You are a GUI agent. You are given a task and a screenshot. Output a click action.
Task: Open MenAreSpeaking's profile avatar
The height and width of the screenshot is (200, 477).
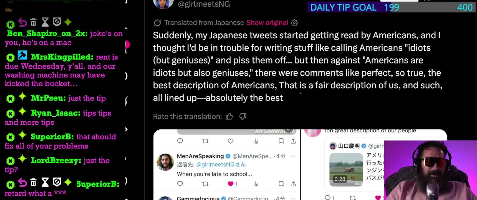(165, 162)
